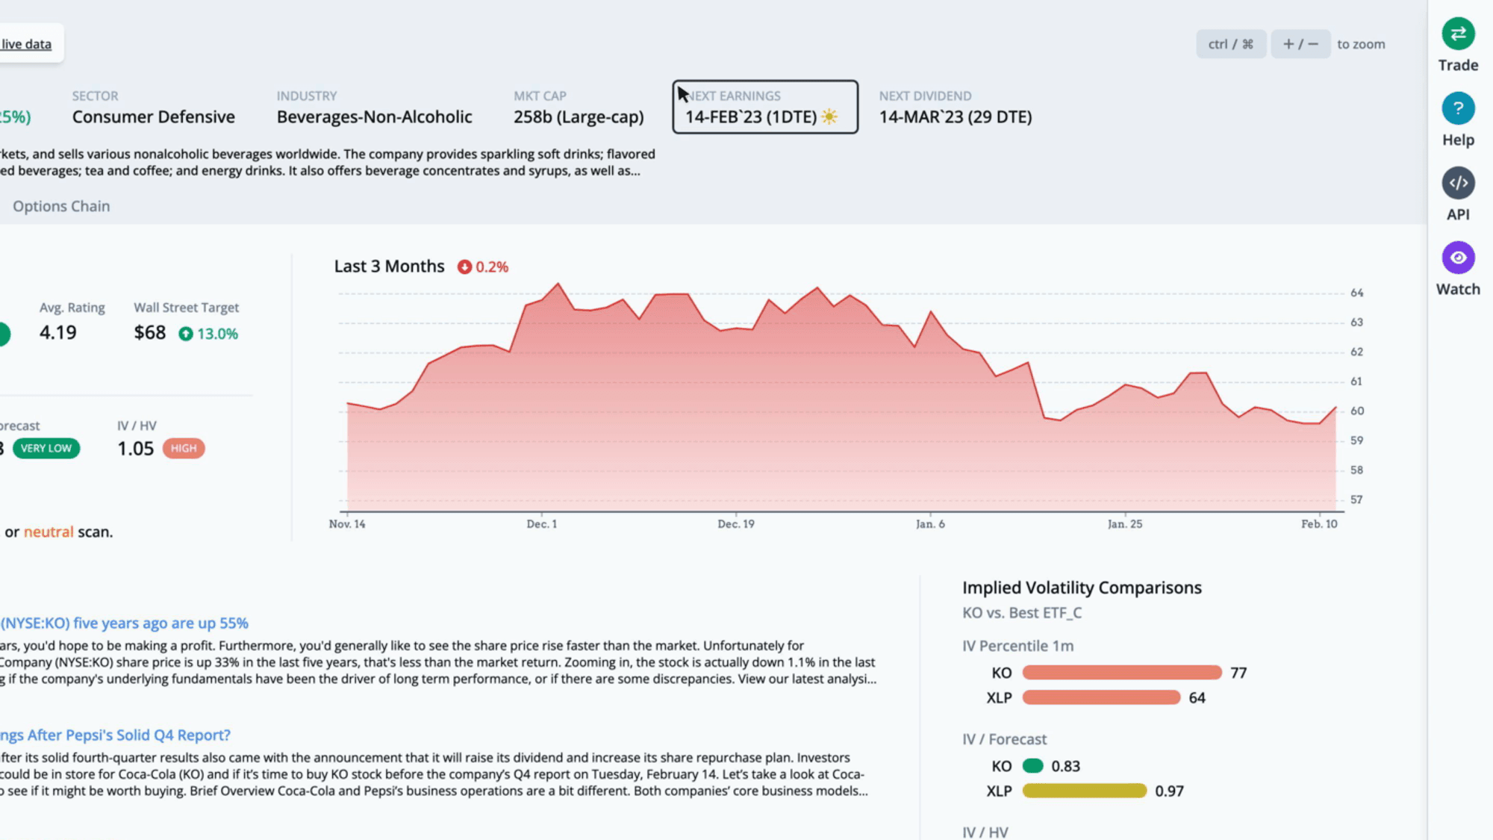Click the Consumer Defensive sector value
The image size is (1493, 840).
click(x=153, y=116)
